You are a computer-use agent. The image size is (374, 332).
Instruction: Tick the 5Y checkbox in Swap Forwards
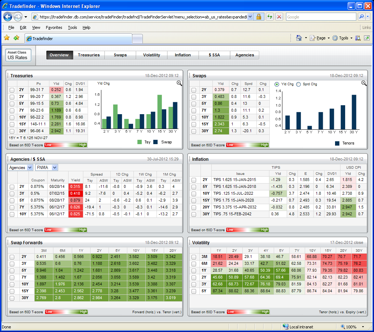12,271
